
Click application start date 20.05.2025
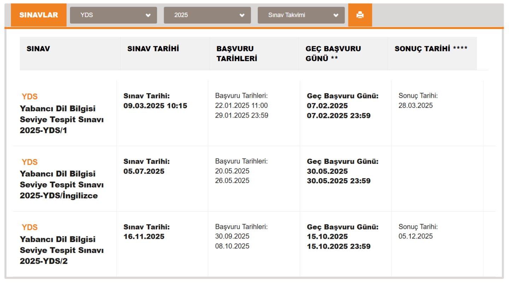click(x=232, y=171)
